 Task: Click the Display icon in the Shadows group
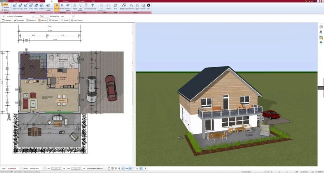[56, 6]
